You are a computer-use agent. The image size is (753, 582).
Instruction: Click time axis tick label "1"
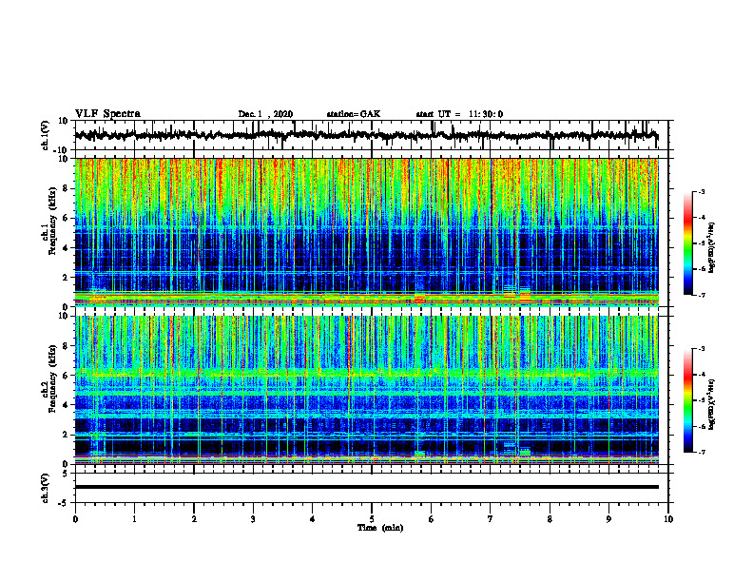pos(134,519)
